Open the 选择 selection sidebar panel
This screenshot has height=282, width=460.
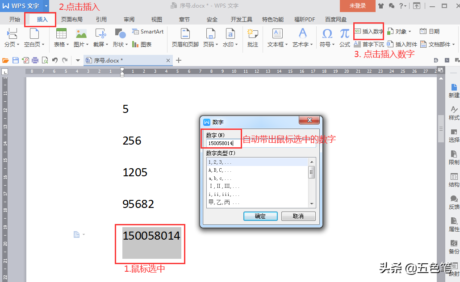(x=454, y=136)
